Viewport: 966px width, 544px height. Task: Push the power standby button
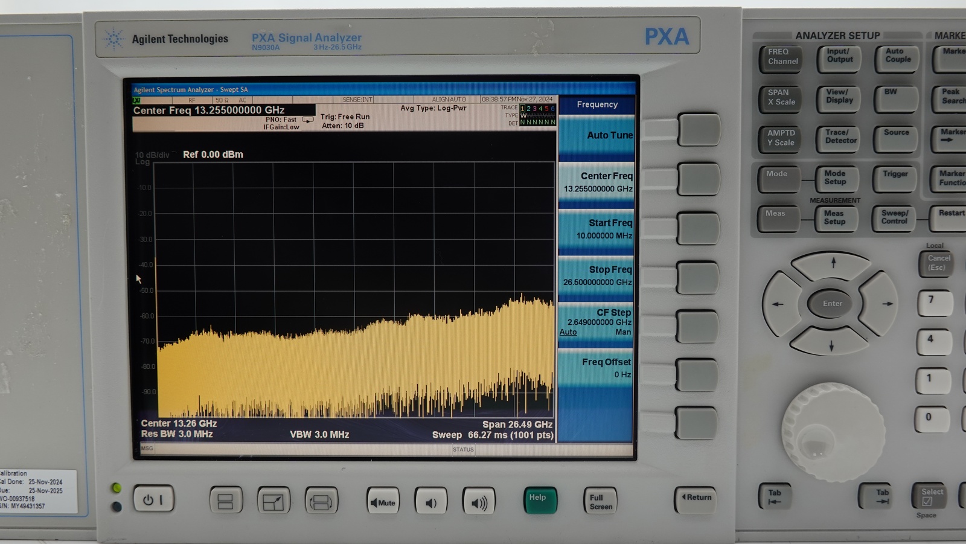click(153, 499)
